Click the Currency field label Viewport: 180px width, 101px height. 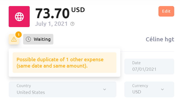pos(140,86)
